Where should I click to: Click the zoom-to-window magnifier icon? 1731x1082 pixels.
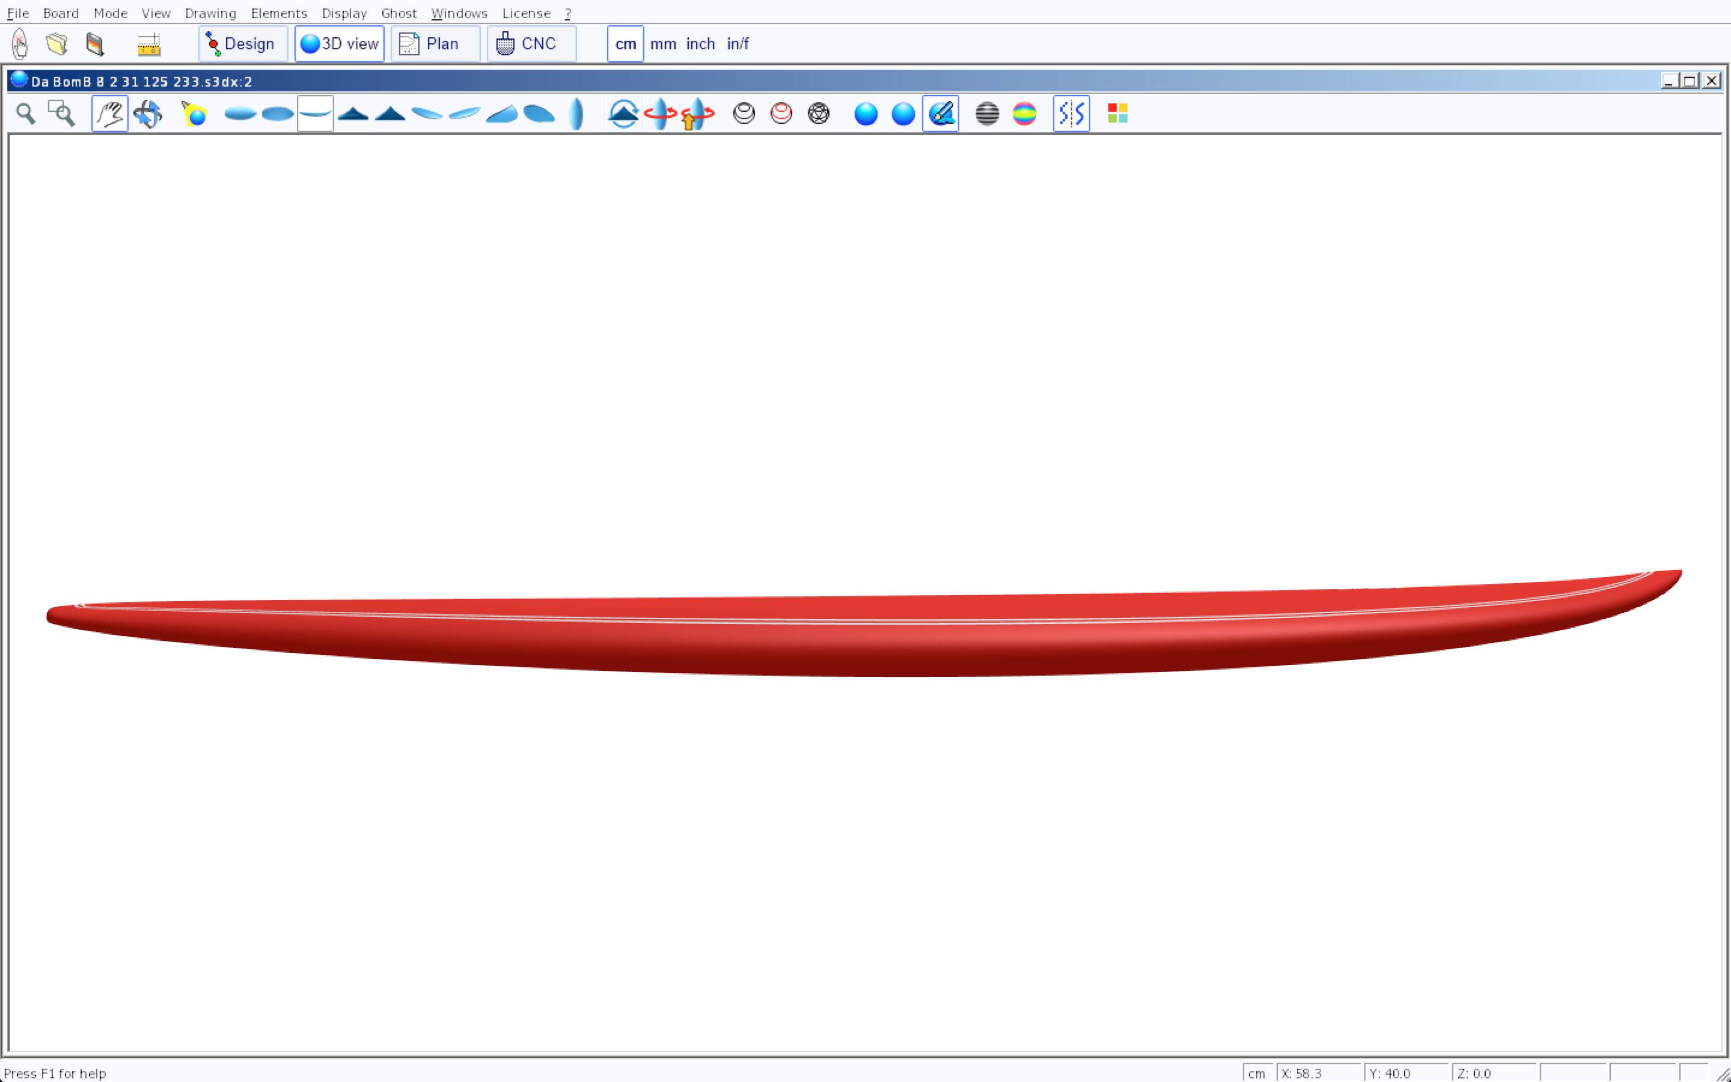click(61, 114)
